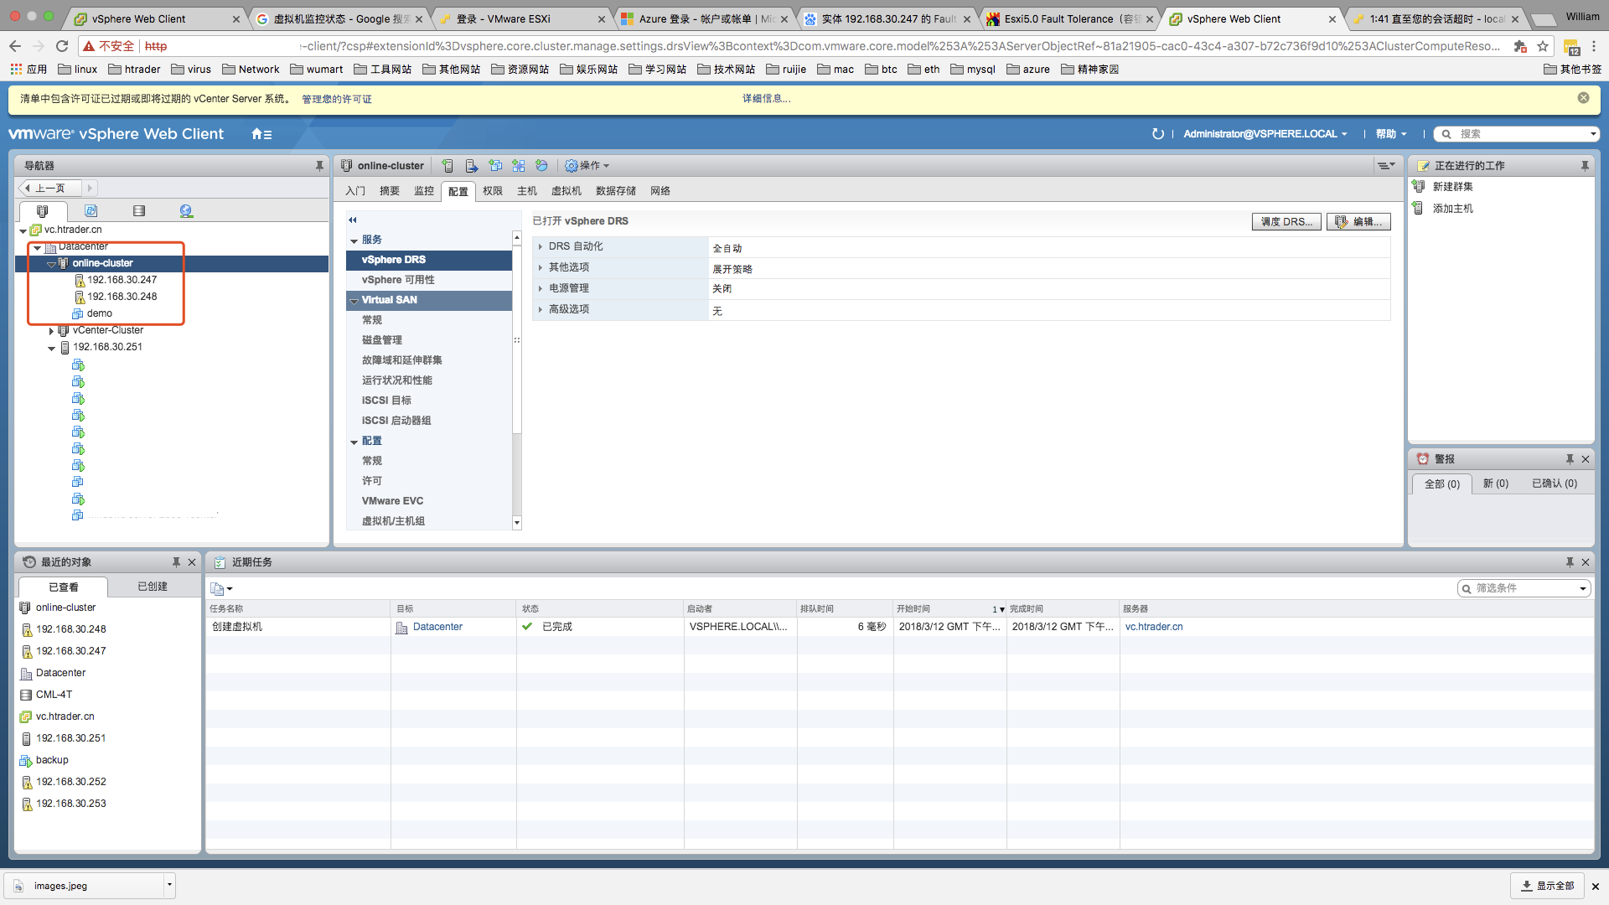Click Chrome bookmark star icon

pos(1543,46)
